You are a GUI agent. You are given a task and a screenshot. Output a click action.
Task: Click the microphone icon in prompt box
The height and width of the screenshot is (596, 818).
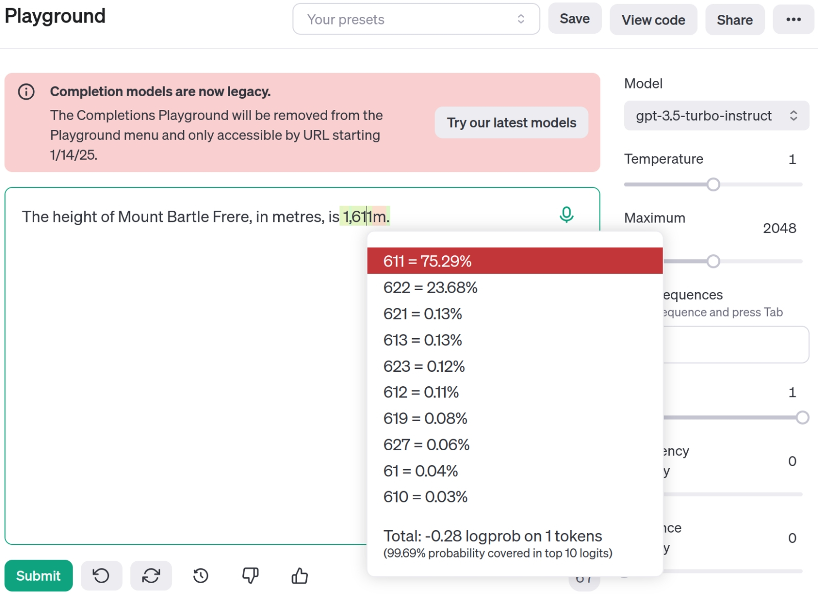566,215
